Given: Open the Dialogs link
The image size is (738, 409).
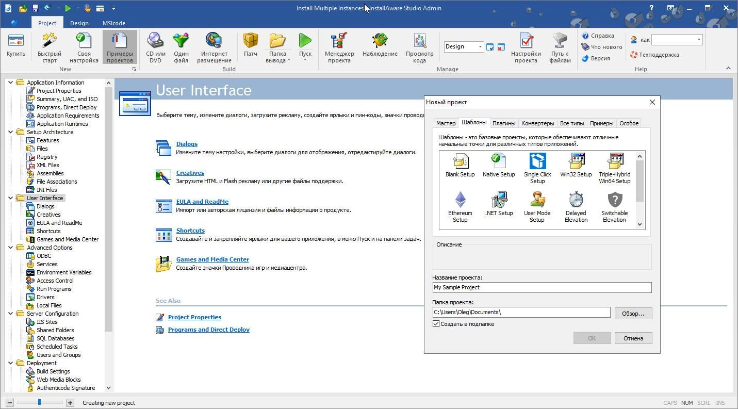Looking at the screenshot, I should pos(187,144).
